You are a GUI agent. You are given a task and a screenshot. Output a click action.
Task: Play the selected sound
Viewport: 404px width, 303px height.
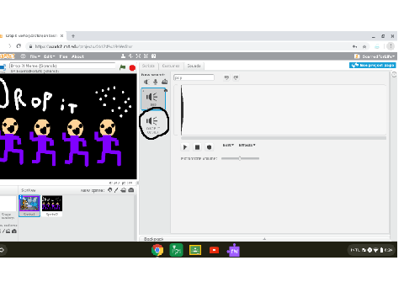185,147
